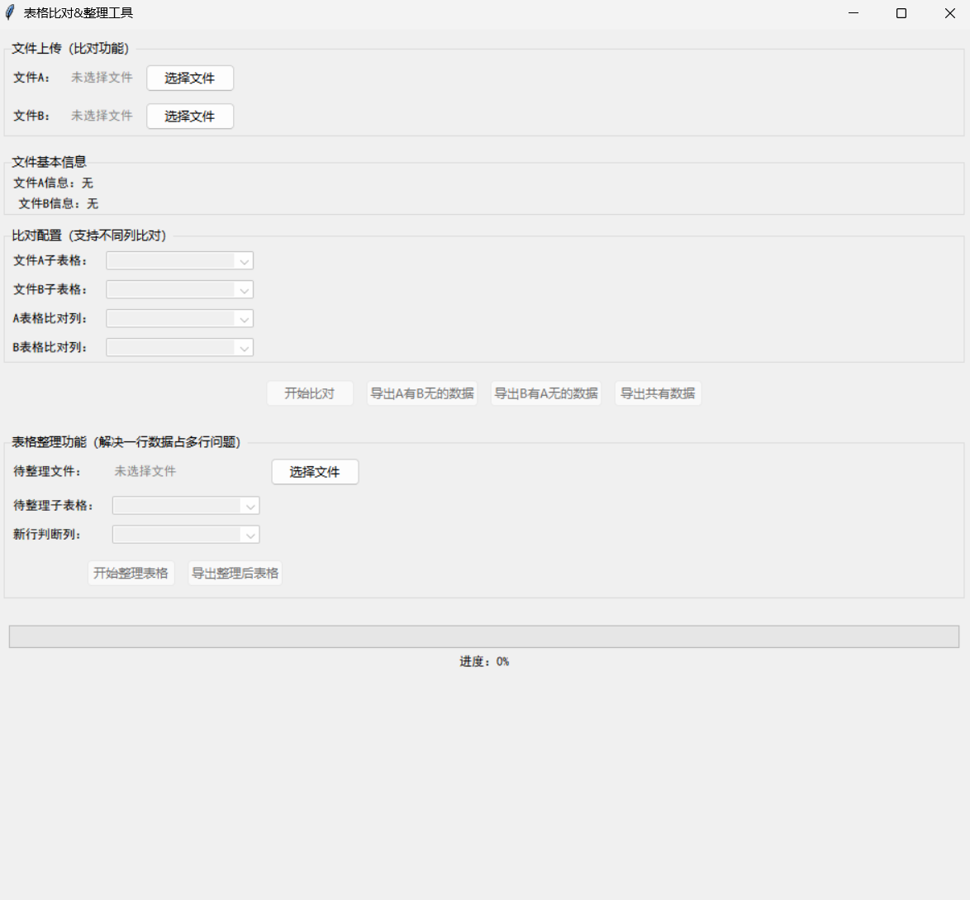Click the window title 表格比对&整理工具
Screen dimensions: 970x900
(x=78, y=13)
